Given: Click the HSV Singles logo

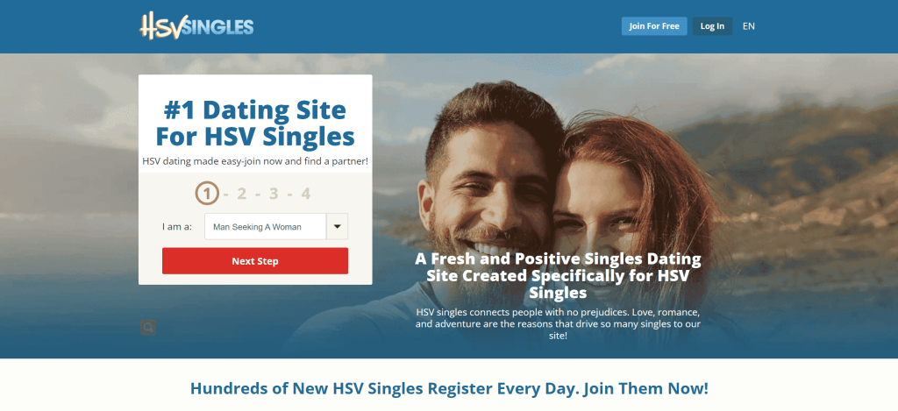Looking at the screenshot, I should [x=196, y=26].
